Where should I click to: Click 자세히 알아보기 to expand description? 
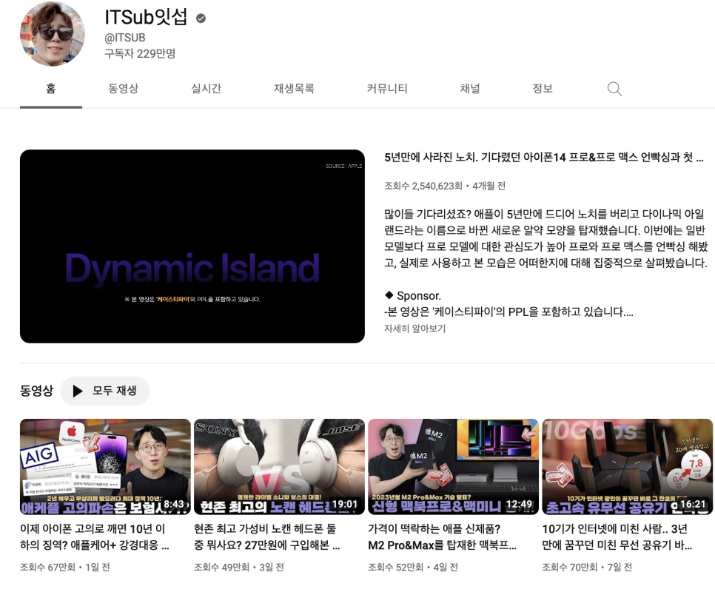[x=414, y=329]
